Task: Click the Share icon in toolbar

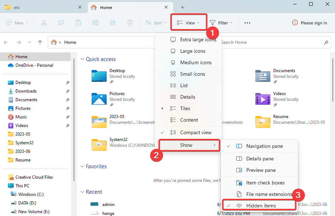Action: [x=113, y=23]
